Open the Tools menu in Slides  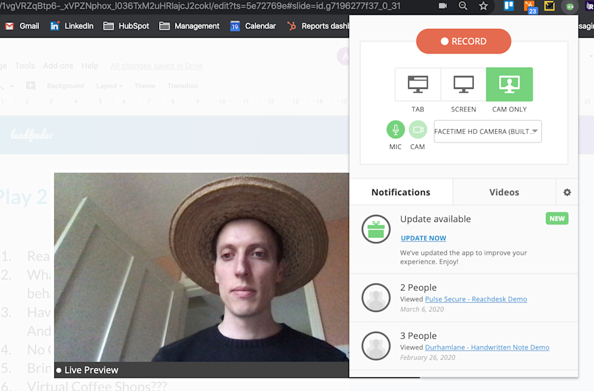pyautogui.click(x=24, y=65)
